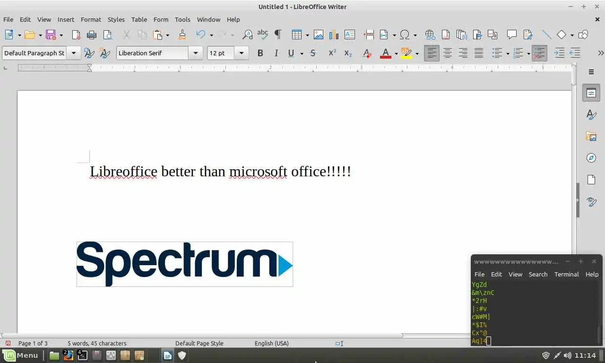Insert an image
This screenshot has height=363, width=605.
click(319, 35)
